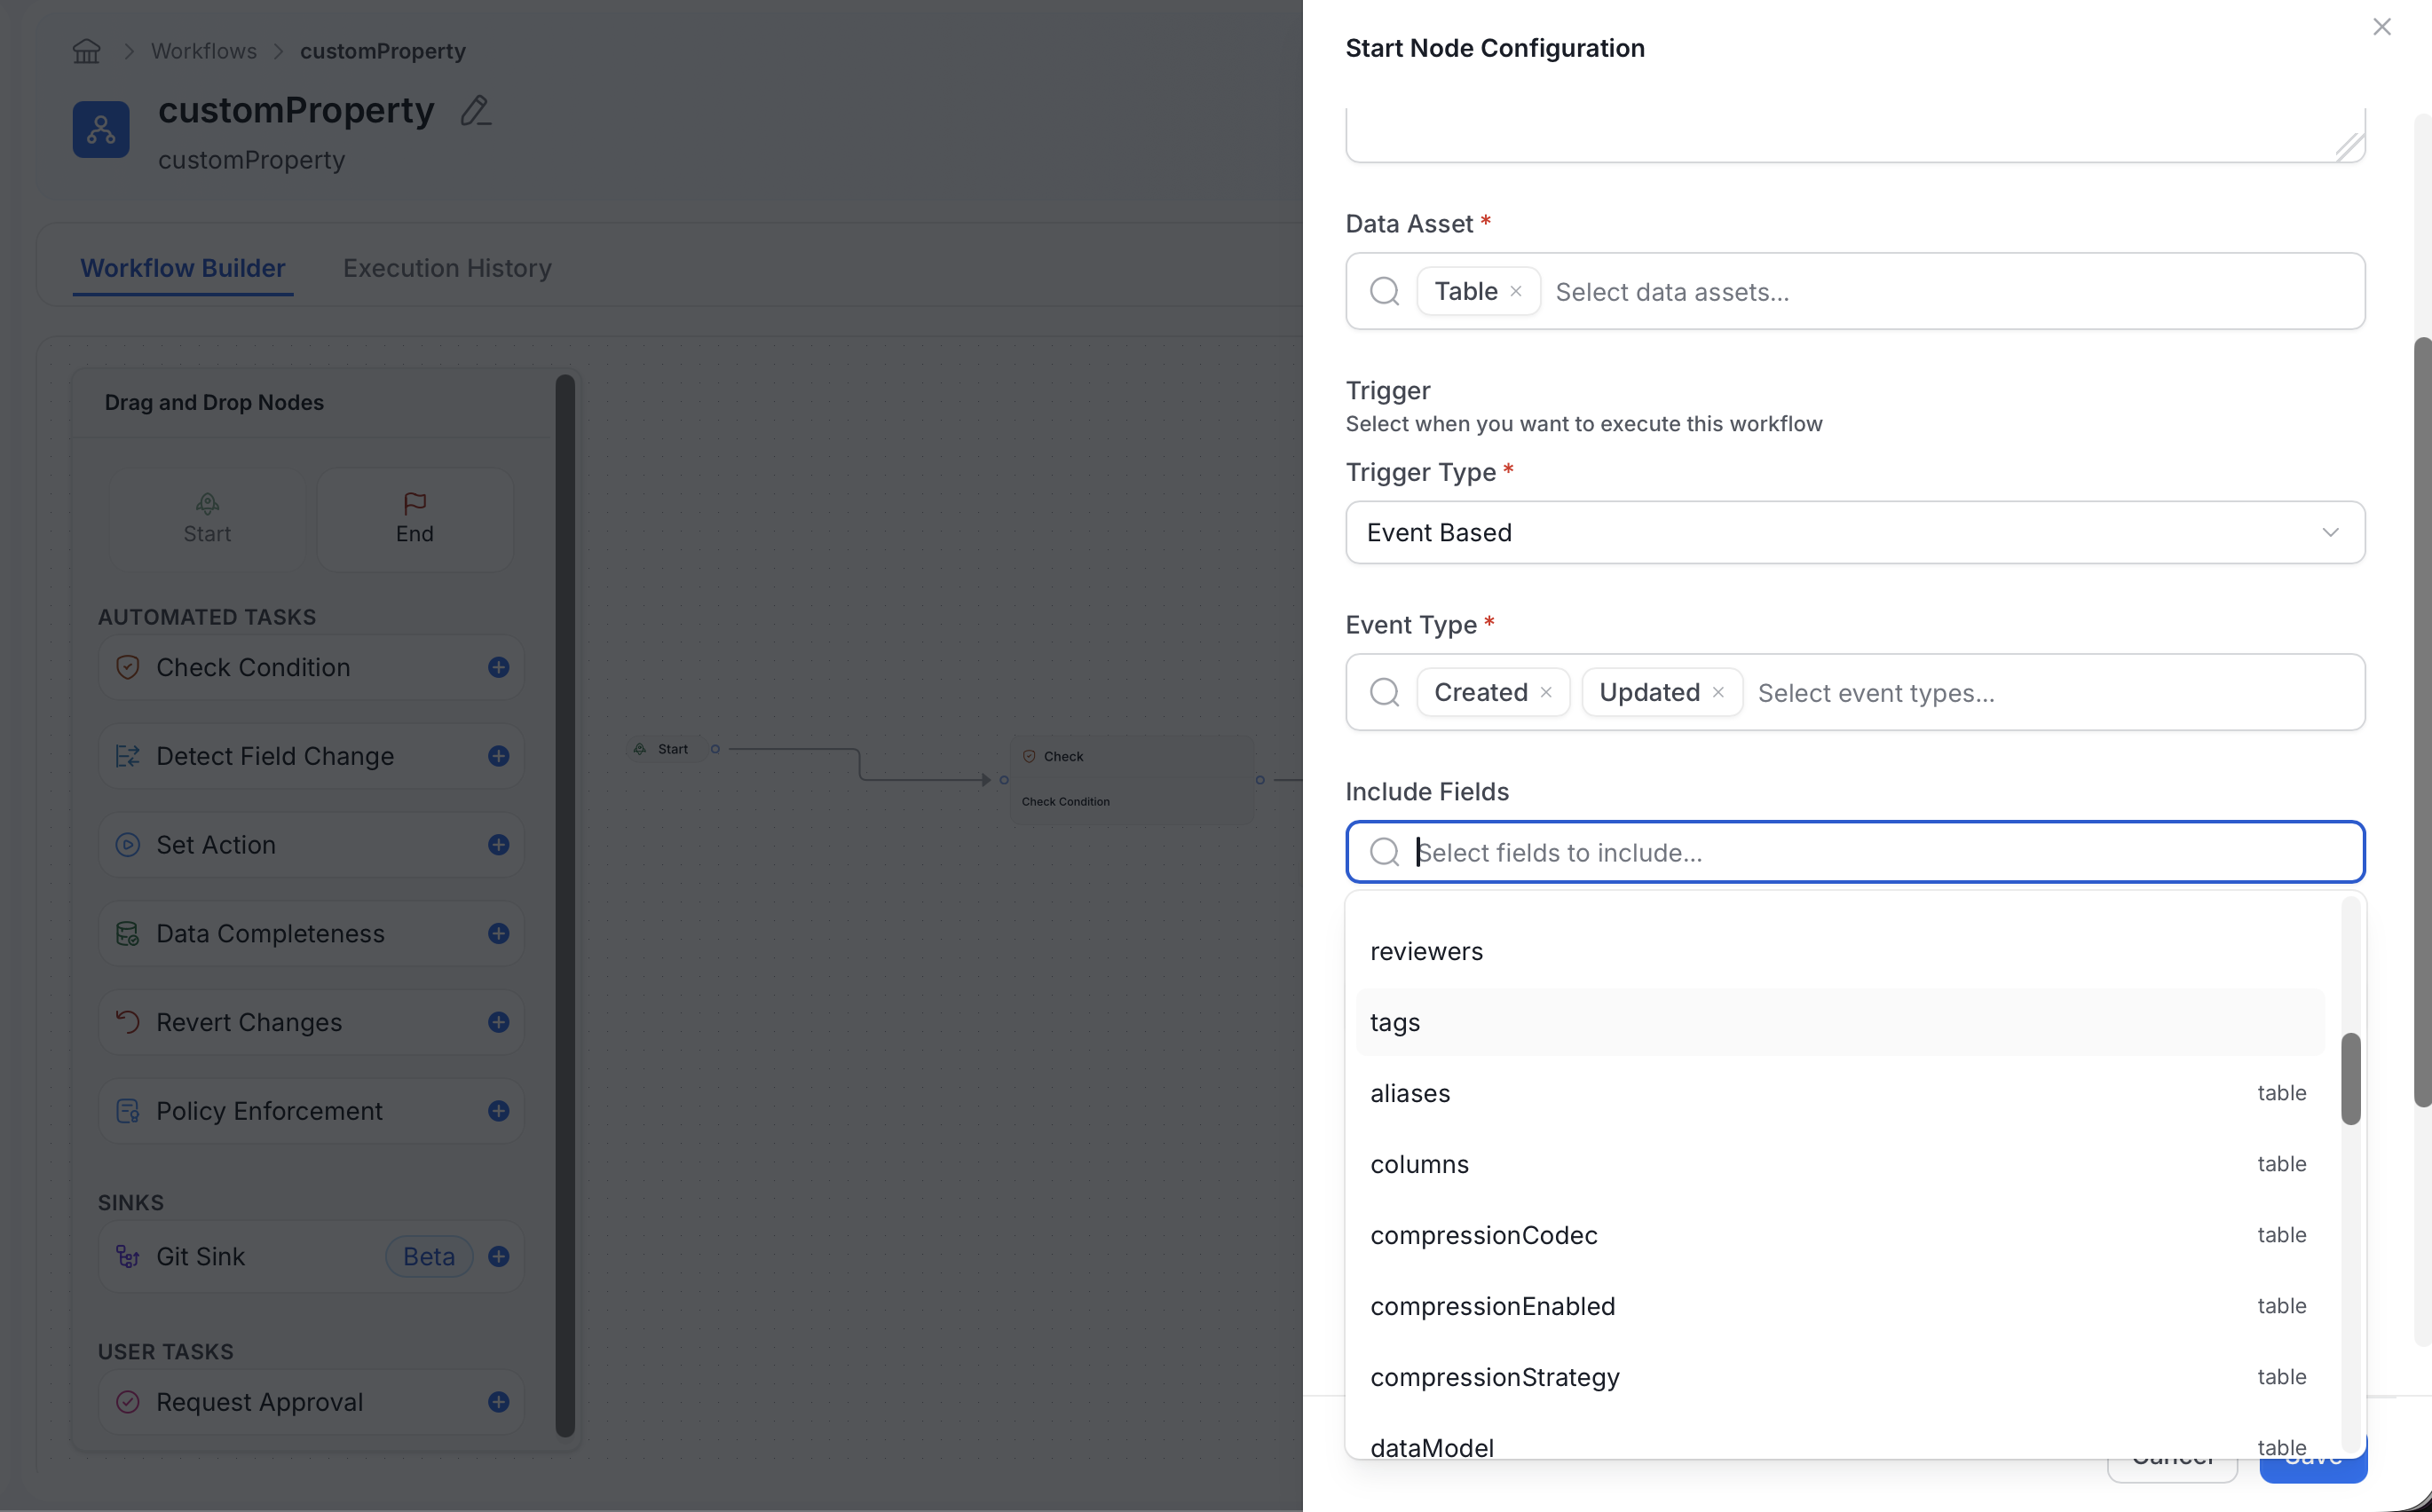Click the search icon in Data Asset field
The width and height of the screenshot is (2432, 1512).
[1385, 291]
